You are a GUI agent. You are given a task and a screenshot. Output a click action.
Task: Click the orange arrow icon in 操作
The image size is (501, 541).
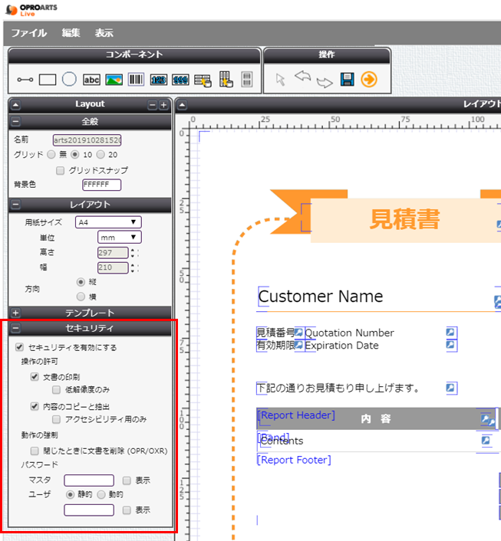click(369, 80)
